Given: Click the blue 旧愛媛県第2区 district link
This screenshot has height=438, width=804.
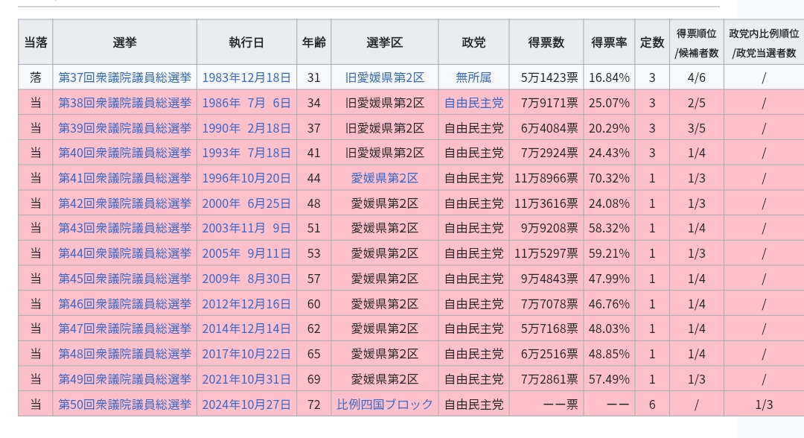Looking at the screenshot, I should tap(384, 77).
